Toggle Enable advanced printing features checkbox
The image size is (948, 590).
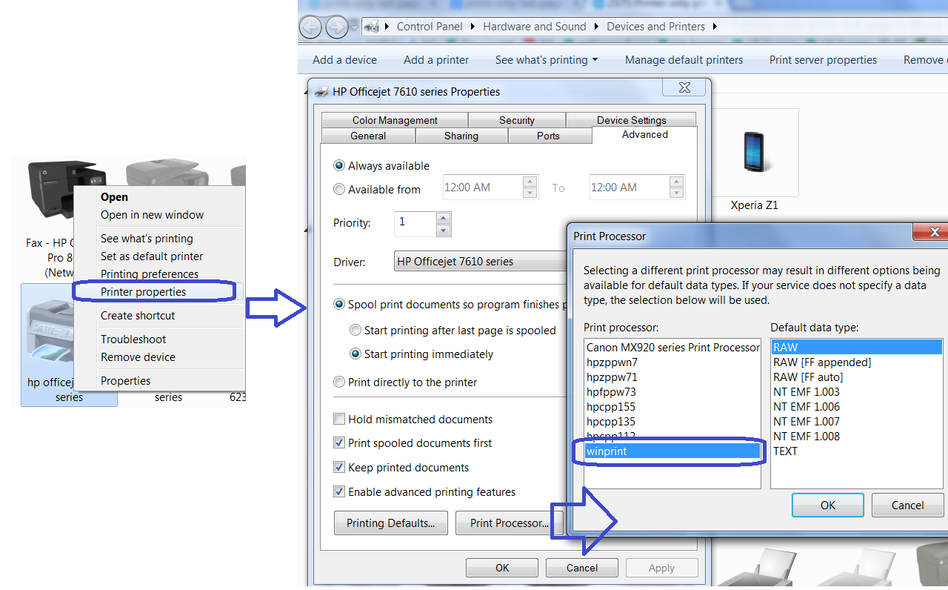[339, 492]
